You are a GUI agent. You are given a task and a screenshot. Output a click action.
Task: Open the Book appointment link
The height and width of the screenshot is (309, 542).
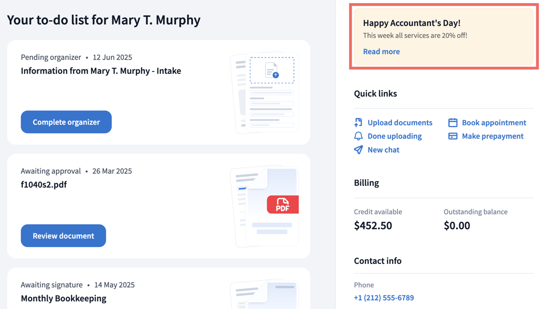tap(494, 123)
